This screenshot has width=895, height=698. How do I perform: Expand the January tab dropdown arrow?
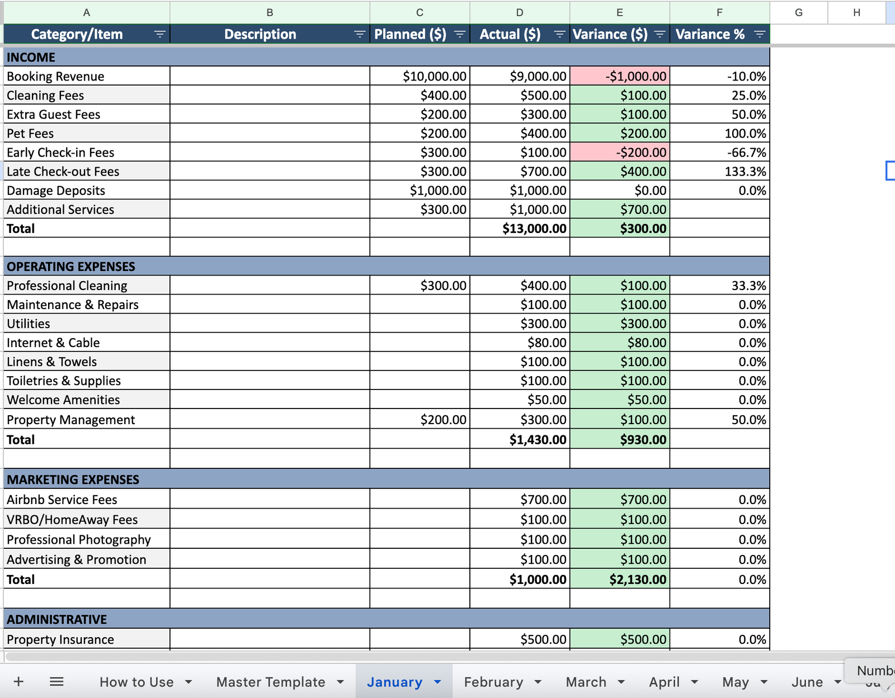(437, 682)
